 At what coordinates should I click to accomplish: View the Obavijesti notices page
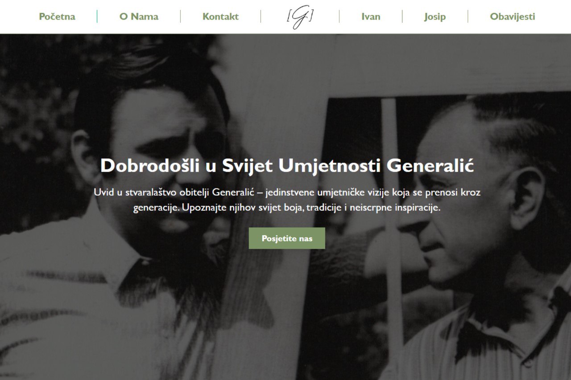(x=513, y=17)
